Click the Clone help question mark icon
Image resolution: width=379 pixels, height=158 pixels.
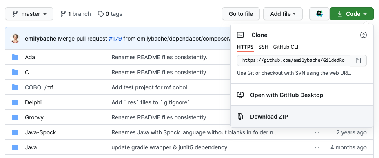click(x=363, y=35)
